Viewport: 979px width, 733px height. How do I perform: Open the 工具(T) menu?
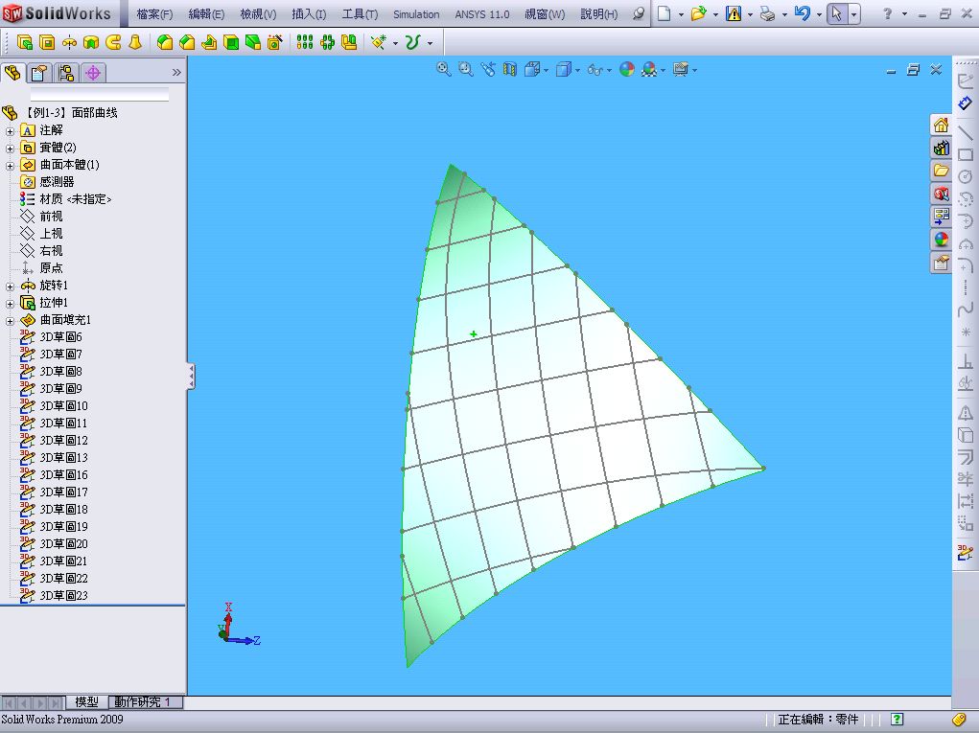[360, 13]
